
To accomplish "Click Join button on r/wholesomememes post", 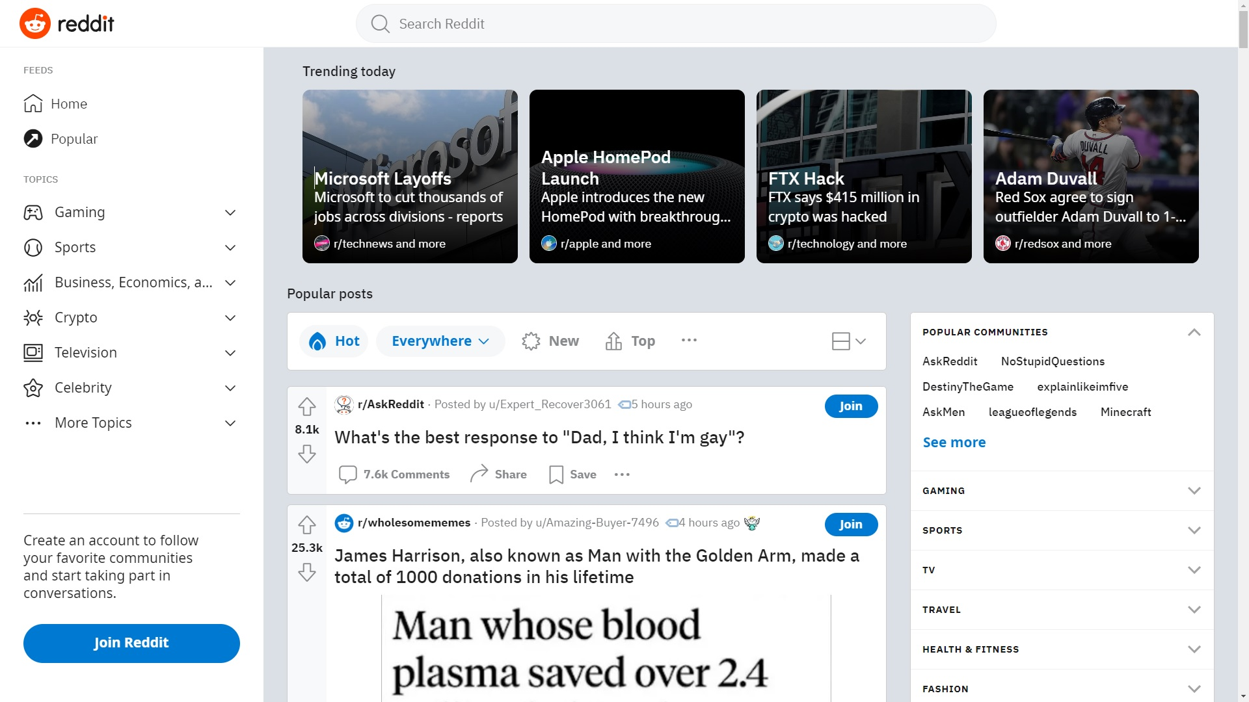I will (x=851, y=524).
